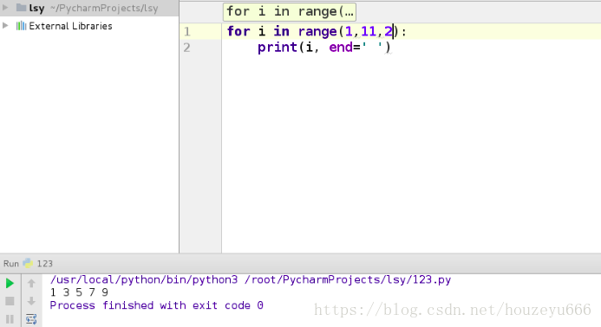Click /usr/local/python/bin/python3 in console output

[x=144, y=280]
